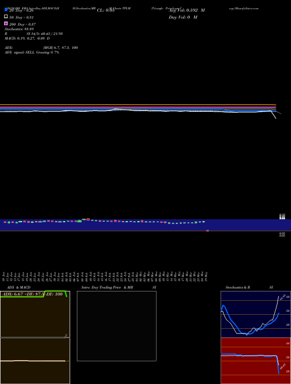This screenshot has height=384, width=291.
Task: Click the orange moving average line
Action: (138, 105)
